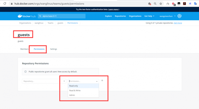The image size is (199, 109).
Task: Open the browser zoom magnifier icon
Action: click(155, 4)
